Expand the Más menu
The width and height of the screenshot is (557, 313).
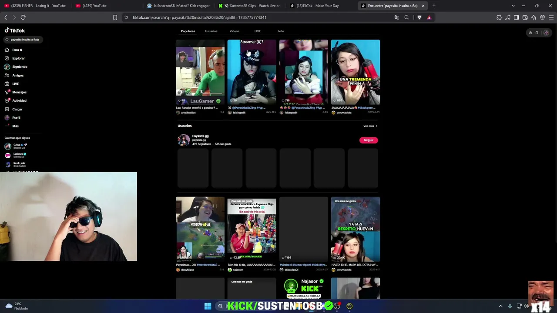(12, 126)
